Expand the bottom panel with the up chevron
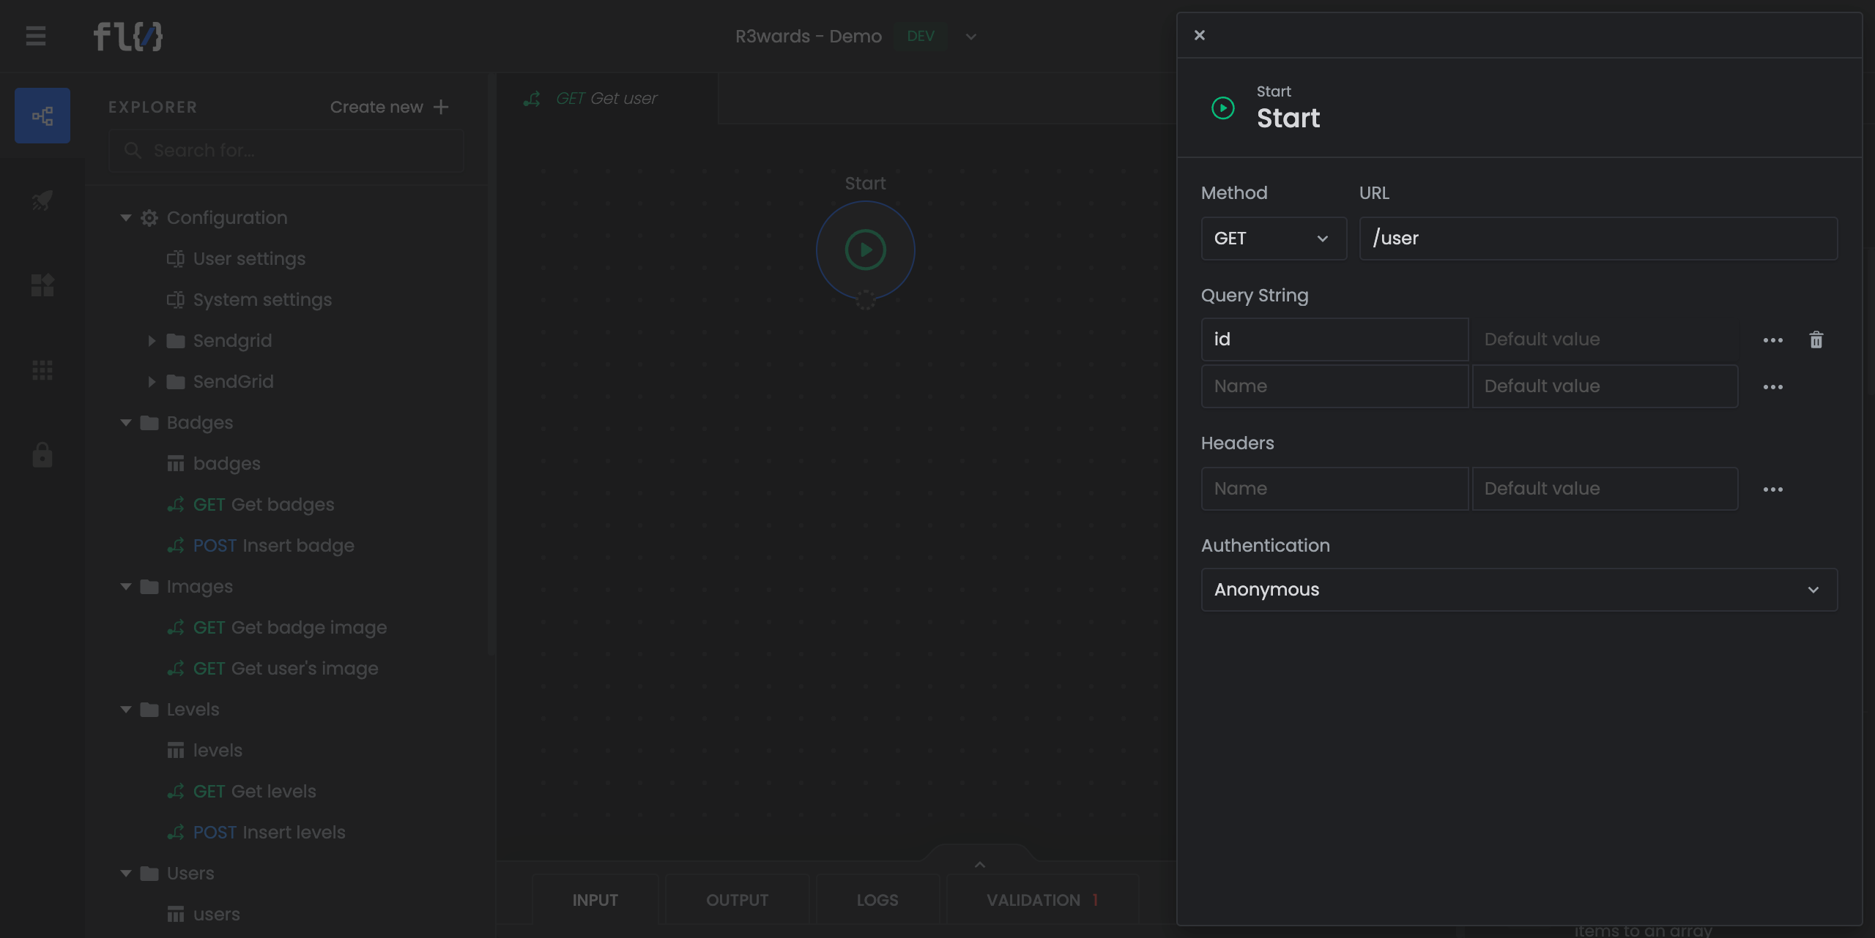Image resolution: width=1875 pixels, height=938 pixels. [980, 864]
